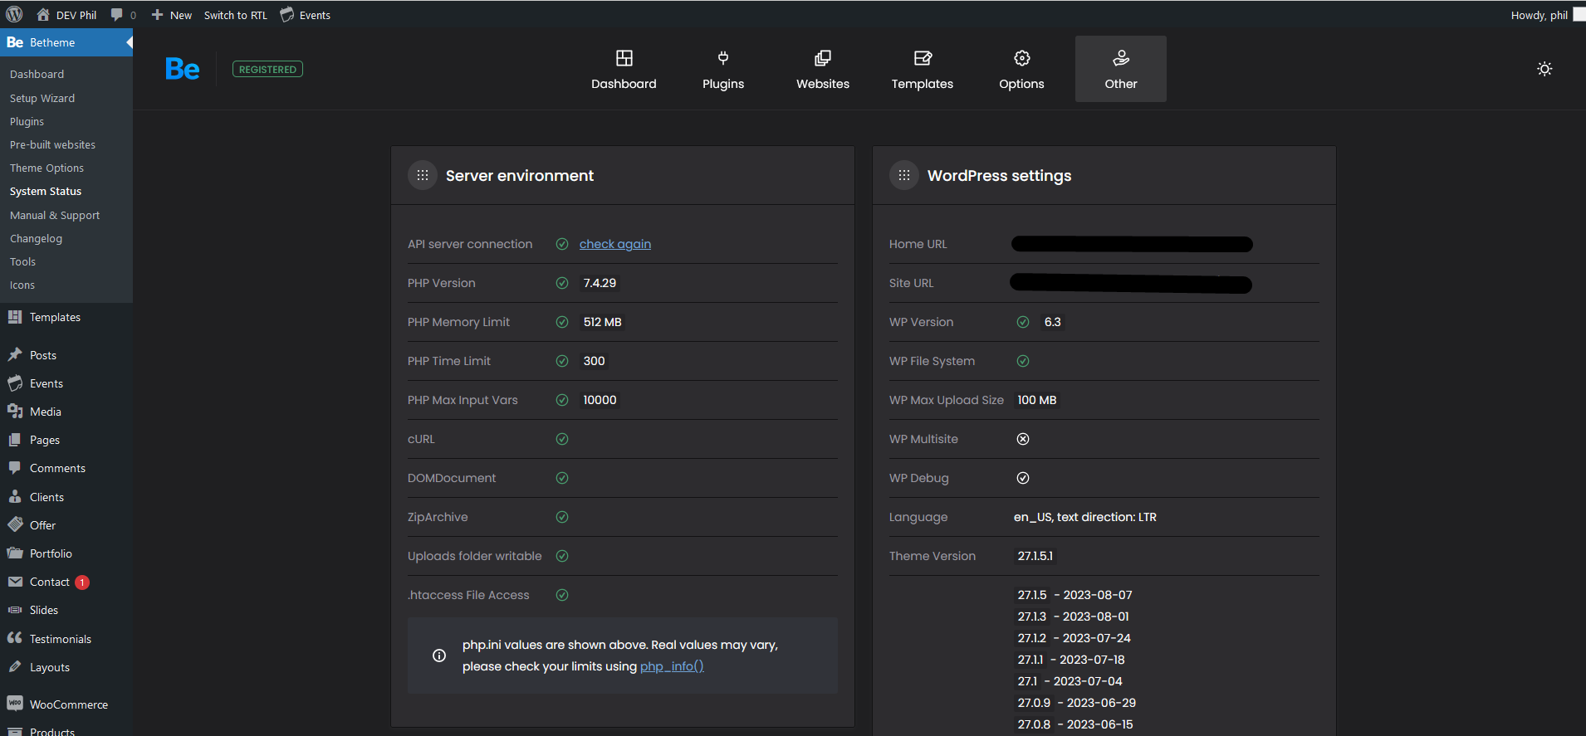
Task: Click changelog entry 27.1.3 - 2023-08-01
Action: 1073,617
